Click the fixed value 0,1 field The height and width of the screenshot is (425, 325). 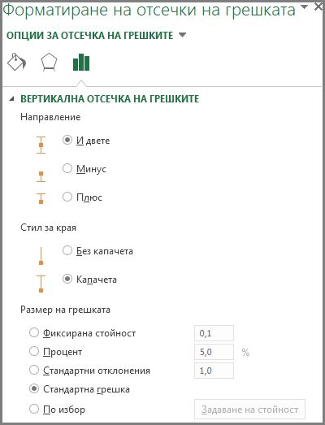pyautogui.click(x=214, y=333)
